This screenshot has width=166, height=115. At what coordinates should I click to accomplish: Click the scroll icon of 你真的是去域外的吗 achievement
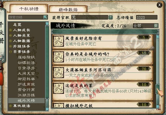[x=58, y=57]
